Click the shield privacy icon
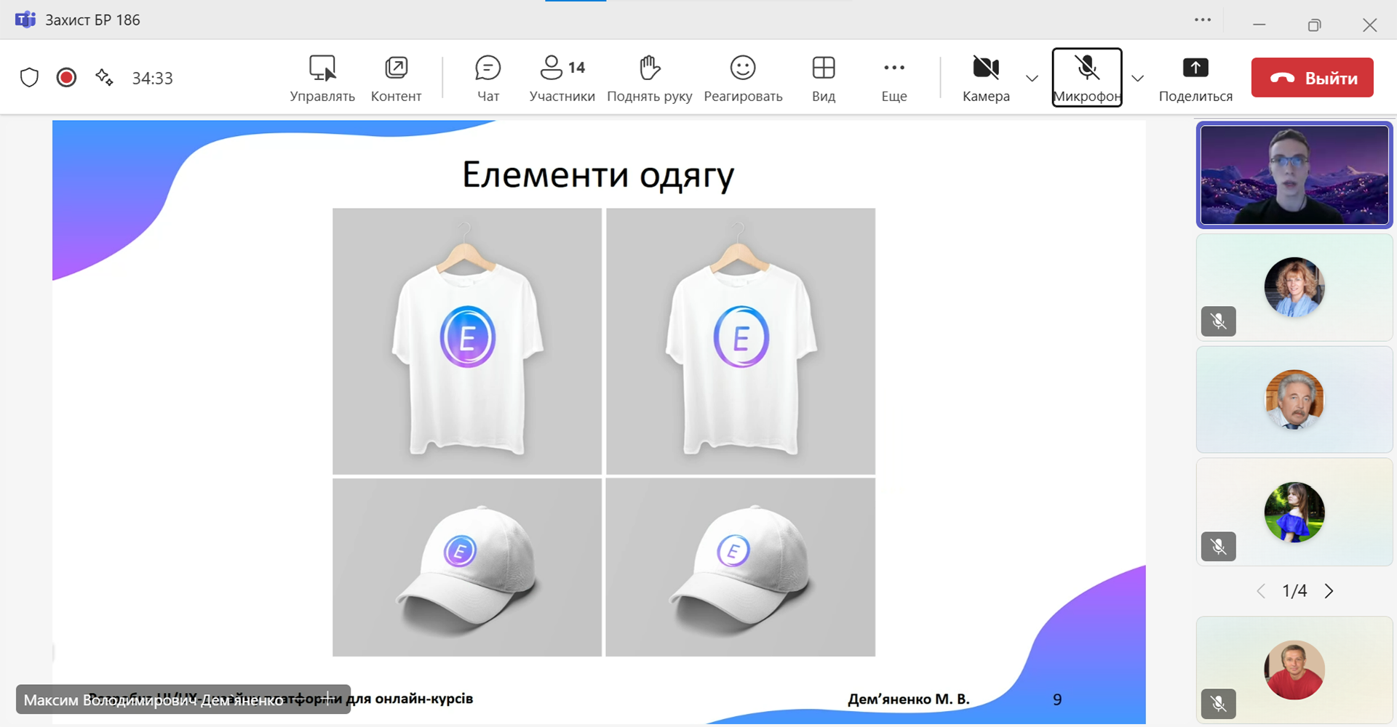This screenshot has width=1397, height=727. pyautogui.click(x=29, y=78)
